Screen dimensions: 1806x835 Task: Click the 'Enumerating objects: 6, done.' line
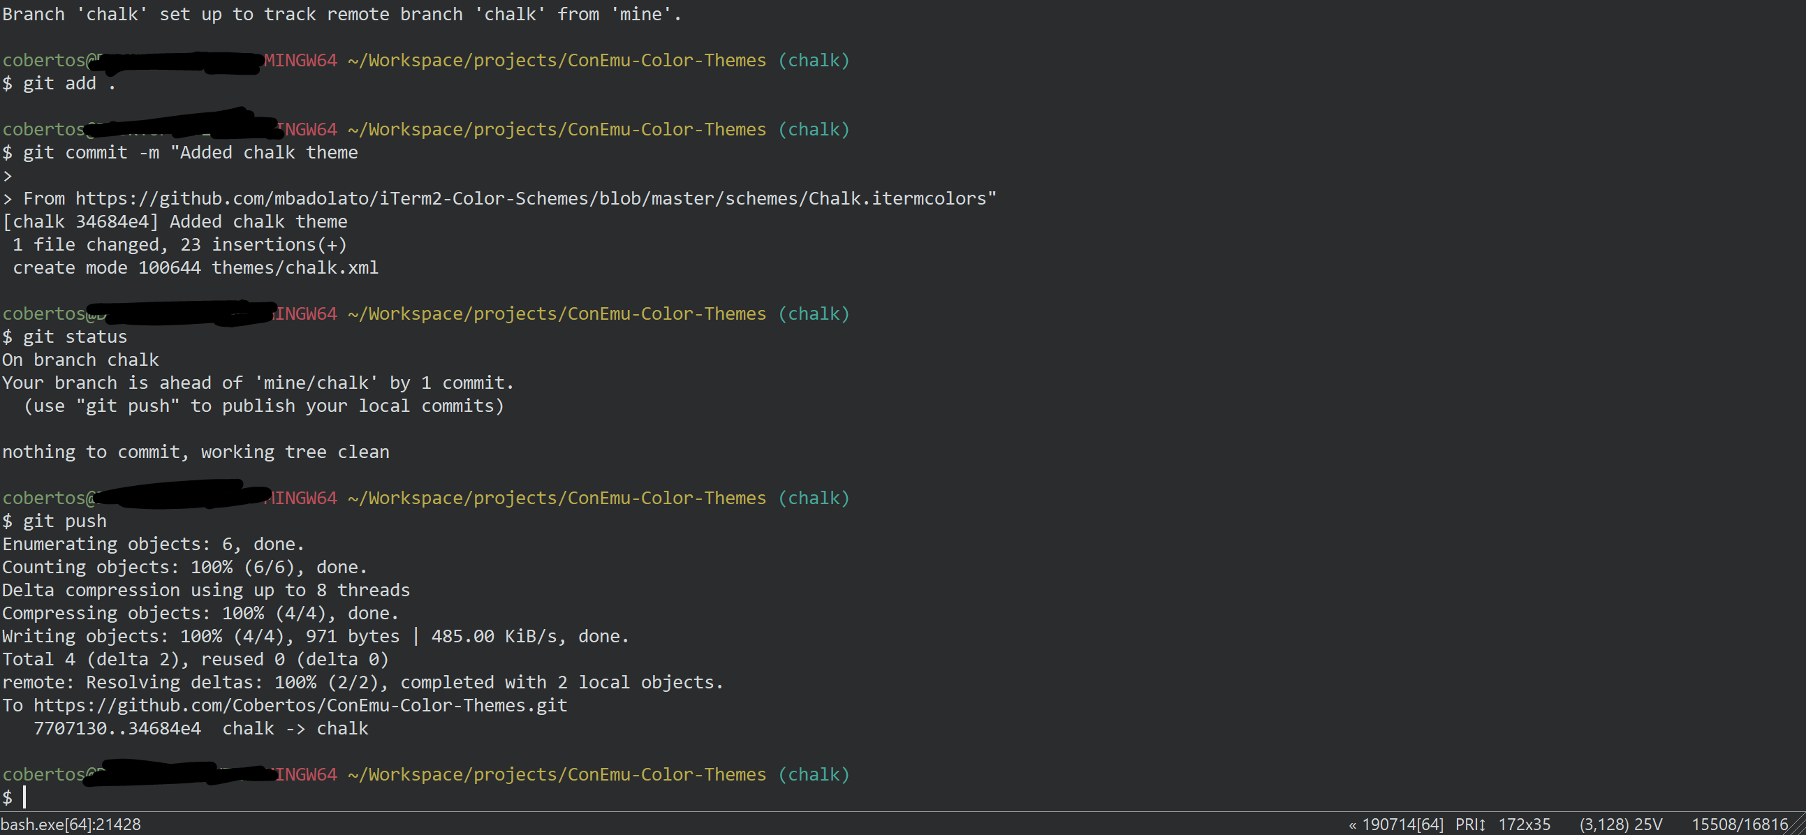tap(154, 544)
